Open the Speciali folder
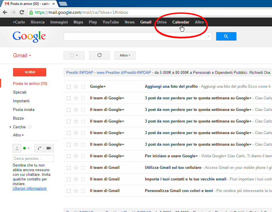272x212 pixels. coord(20,92)
